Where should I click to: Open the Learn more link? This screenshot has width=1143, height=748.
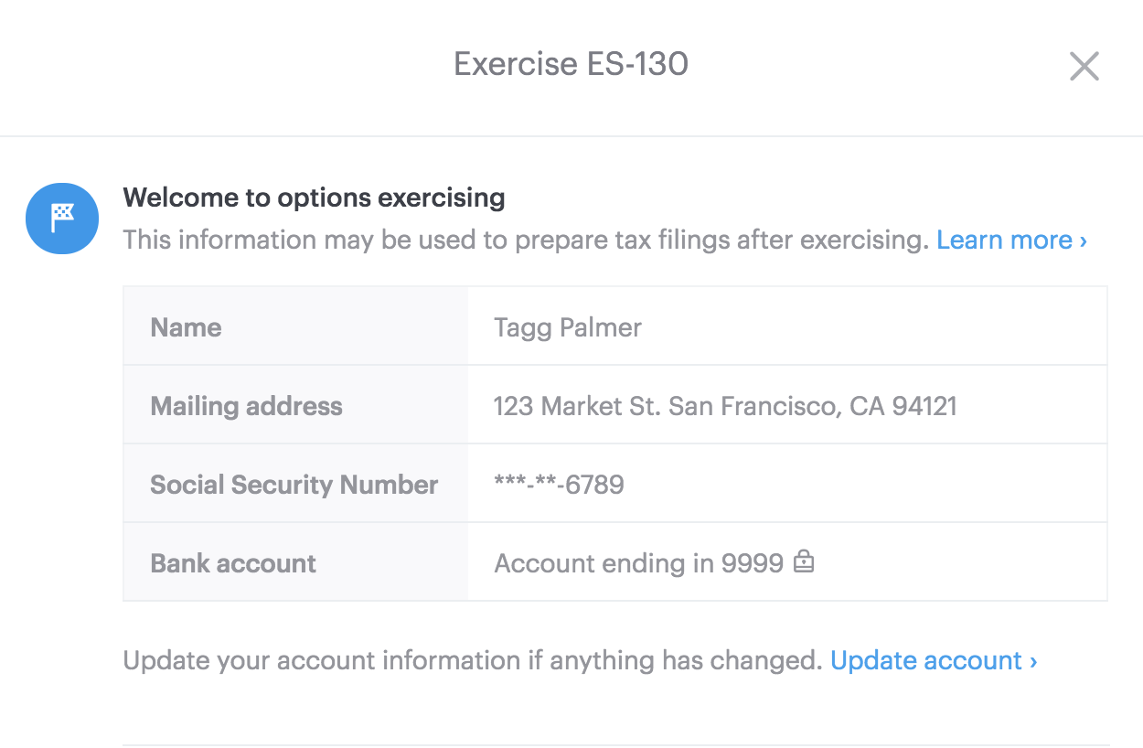pos(1011,240)
